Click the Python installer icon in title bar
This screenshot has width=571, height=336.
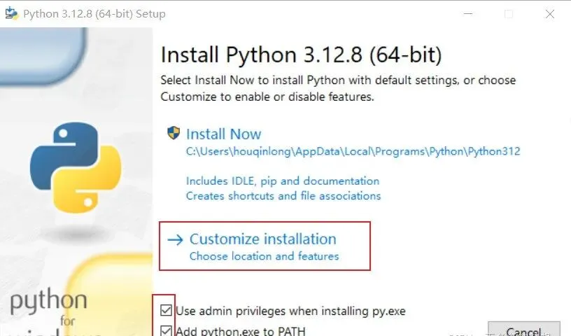[x=12, y=13]
